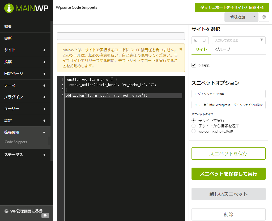Toggle the bizapp. site checkbox
272x221 pixels.
pyautogui.click(x=194, y=65)
